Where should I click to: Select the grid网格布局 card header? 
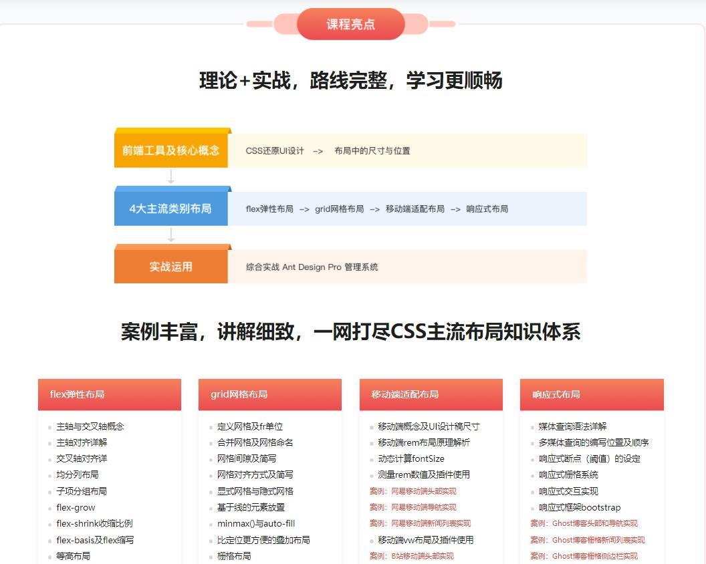(270, 394)
